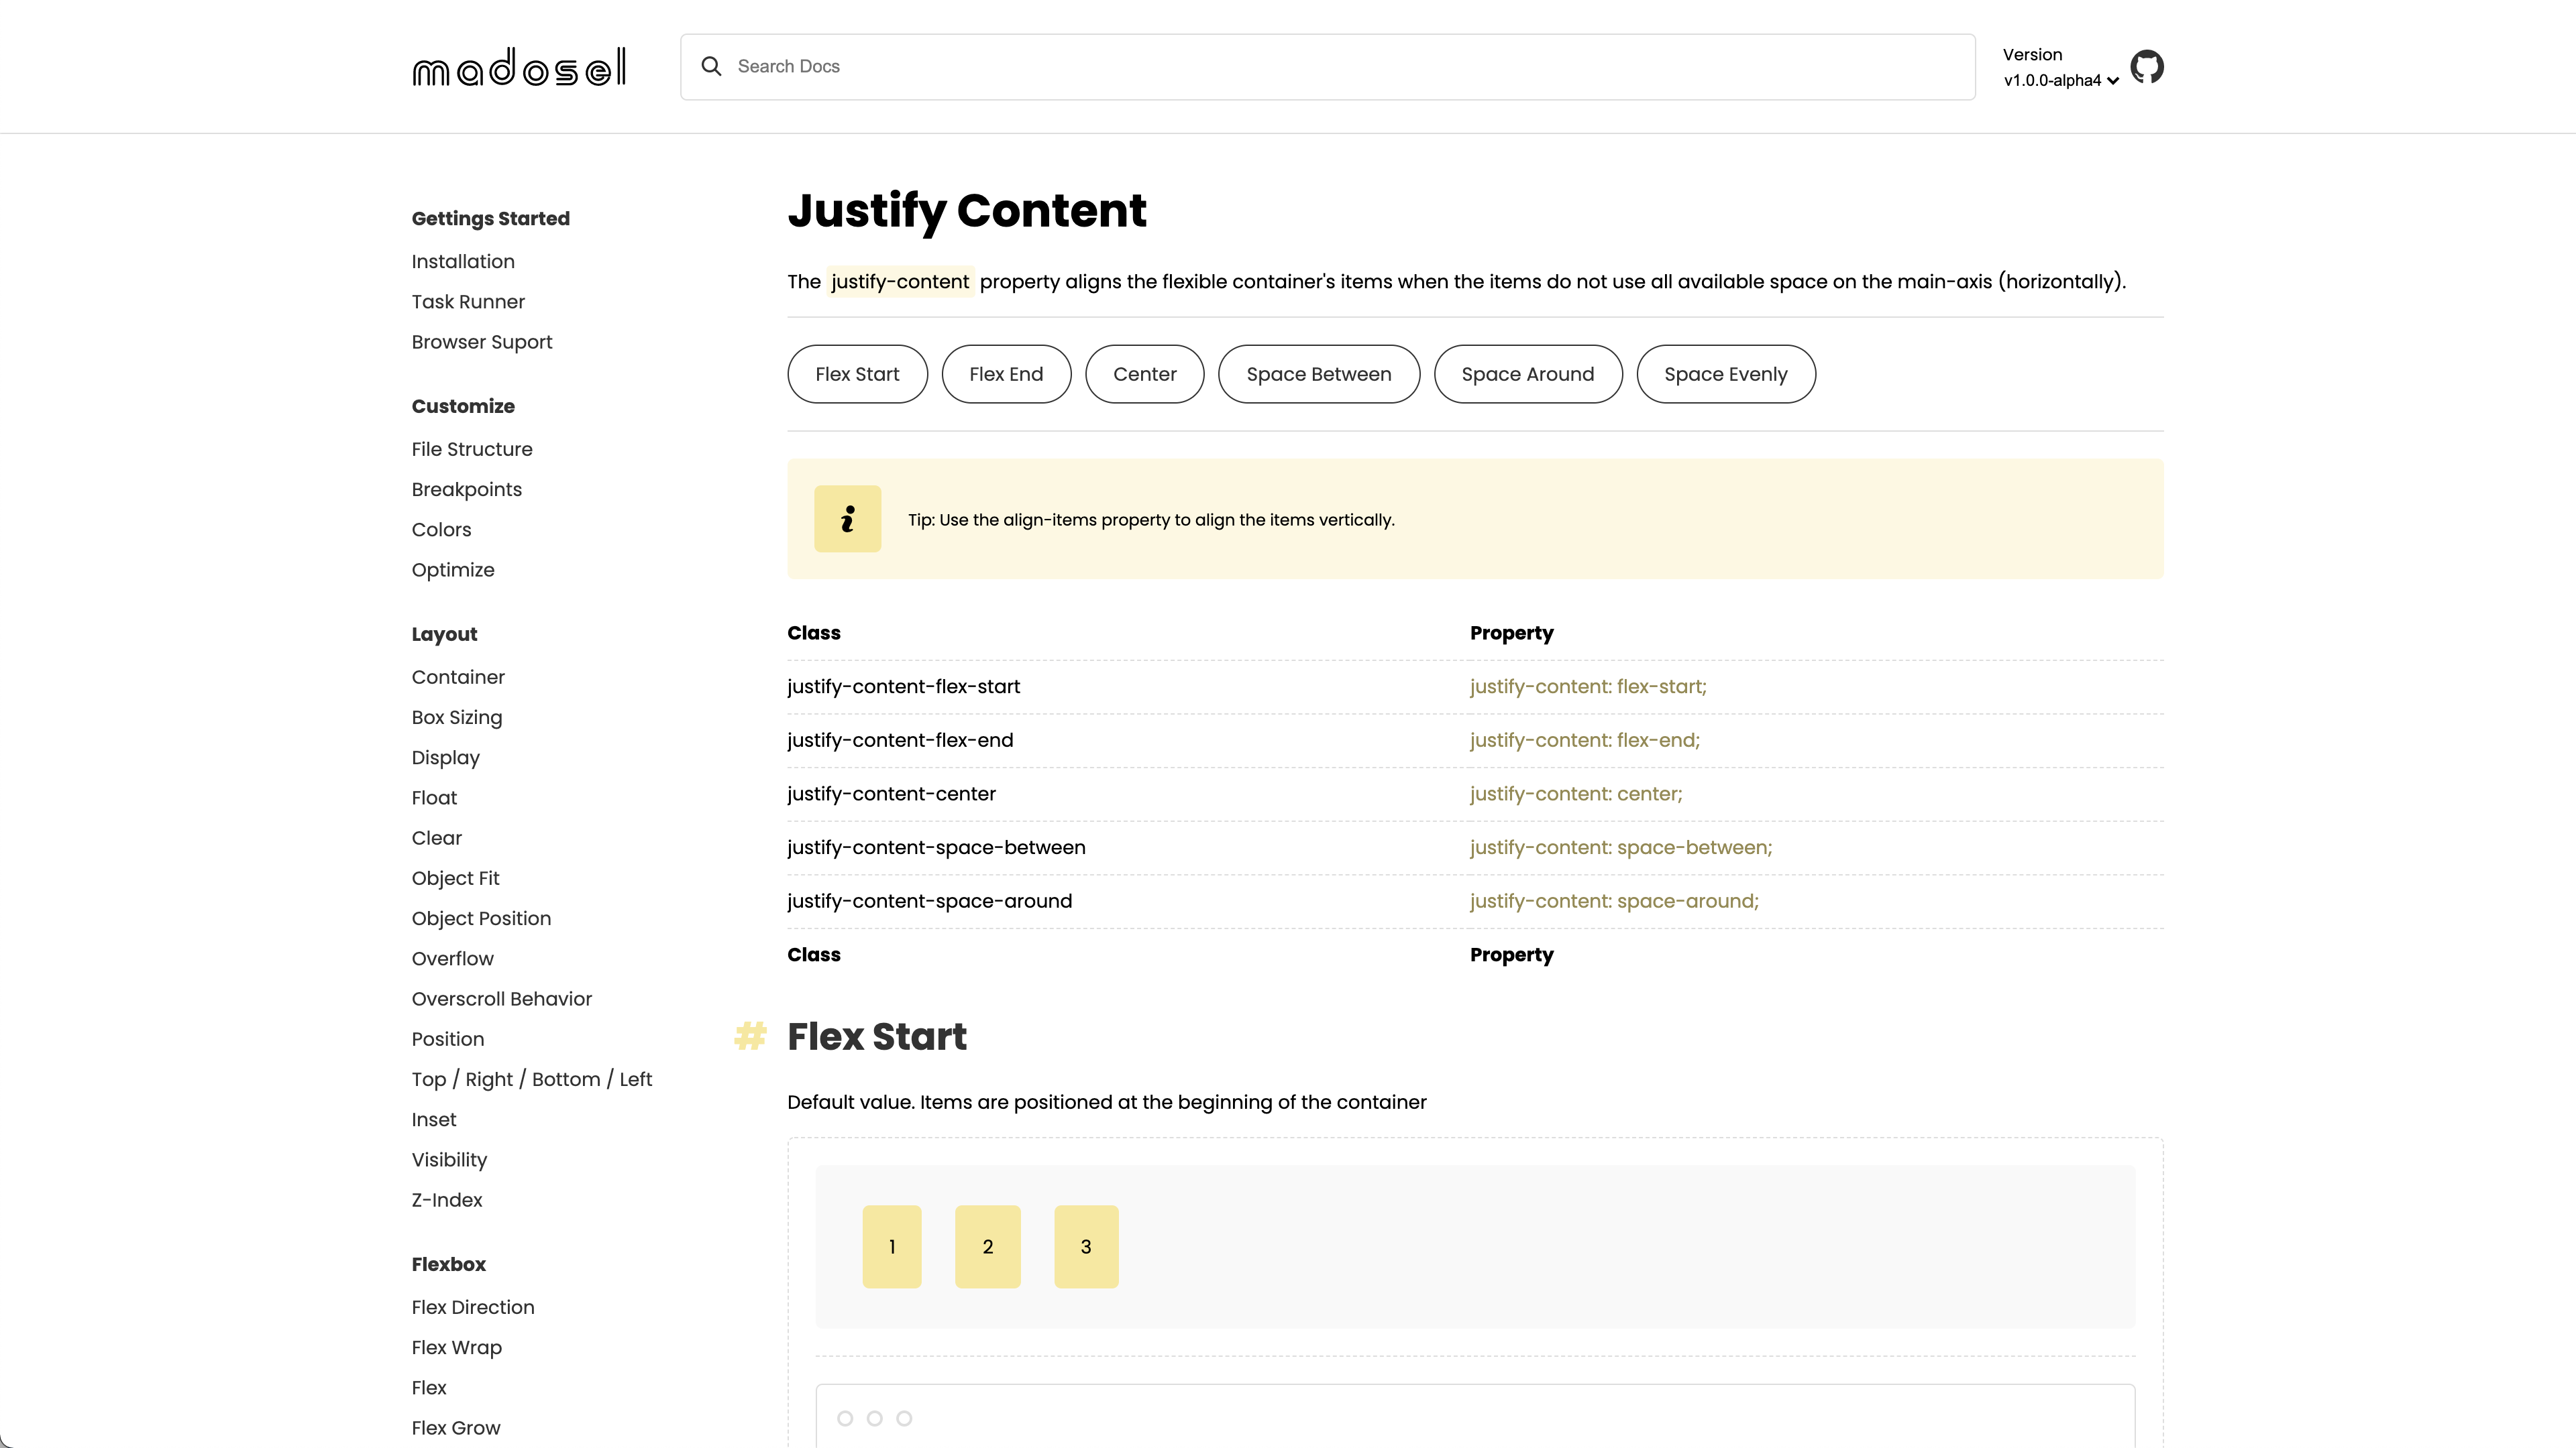This screenshot has width=2576, height=1448.
Task: Click the Center pill button
Action: point(1144,374)
